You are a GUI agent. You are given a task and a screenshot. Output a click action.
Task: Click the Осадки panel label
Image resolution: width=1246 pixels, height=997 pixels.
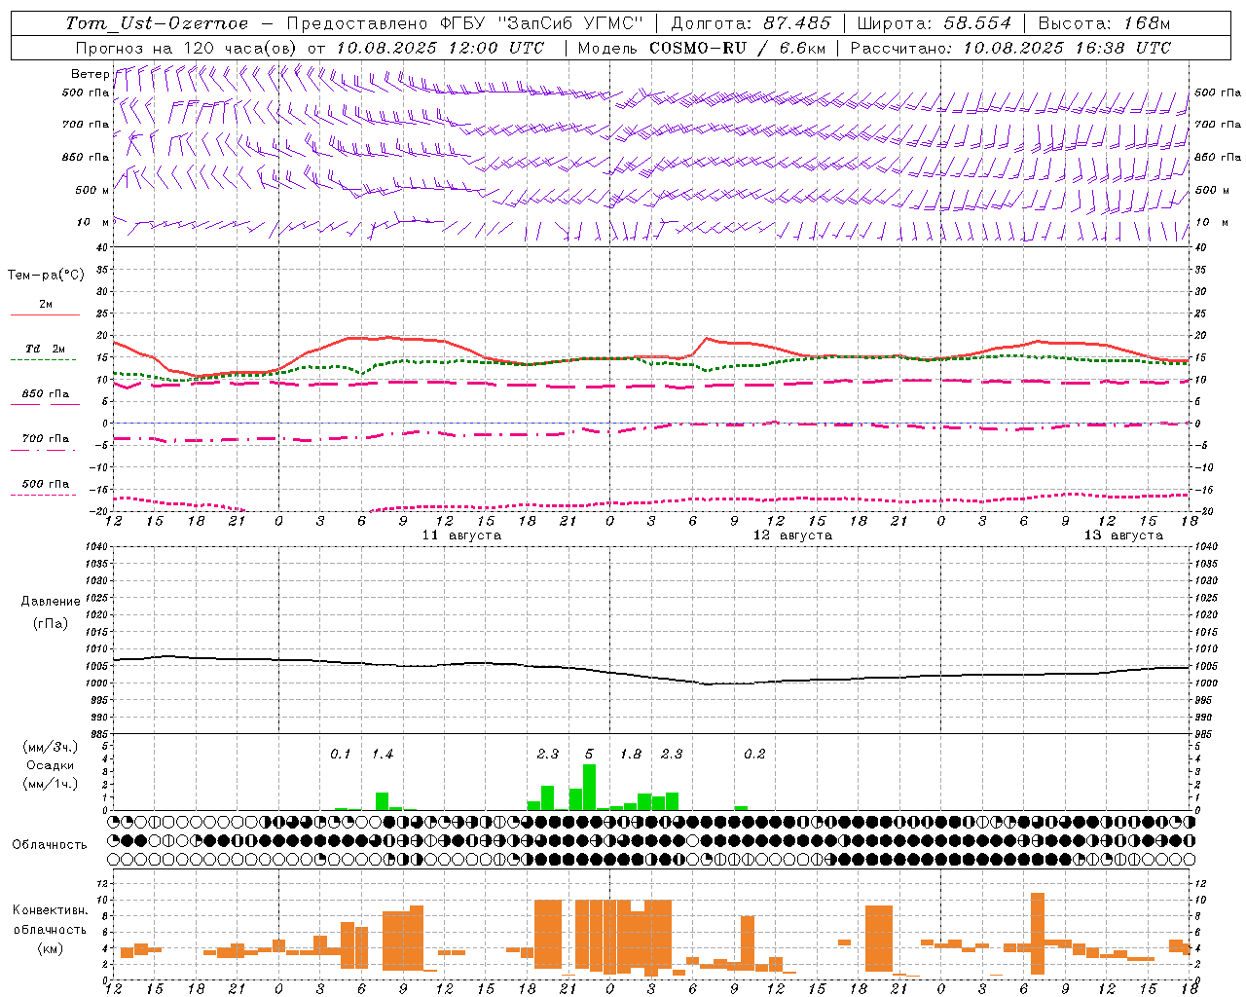pos(50,765)
